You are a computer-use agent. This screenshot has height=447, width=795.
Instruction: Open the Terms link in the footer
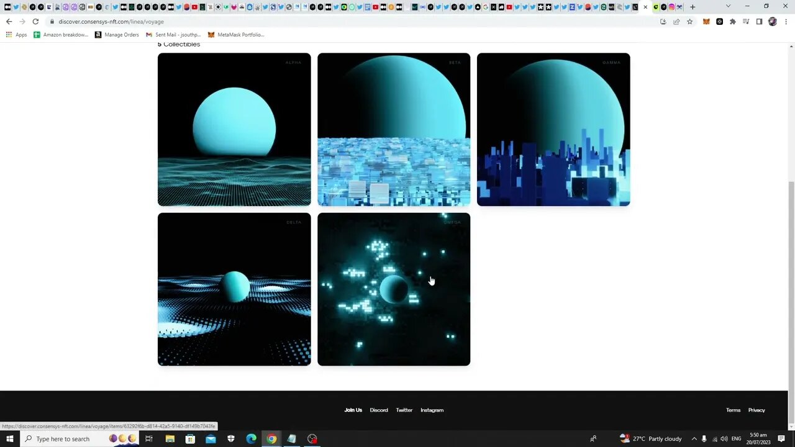pos(734,410)
